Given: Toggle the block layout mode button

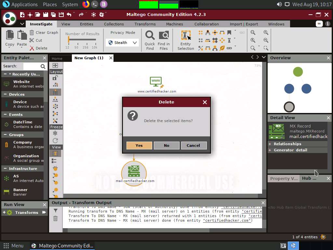Looking at the screenshot, I should pyautogui.click(x=55, y=92).
